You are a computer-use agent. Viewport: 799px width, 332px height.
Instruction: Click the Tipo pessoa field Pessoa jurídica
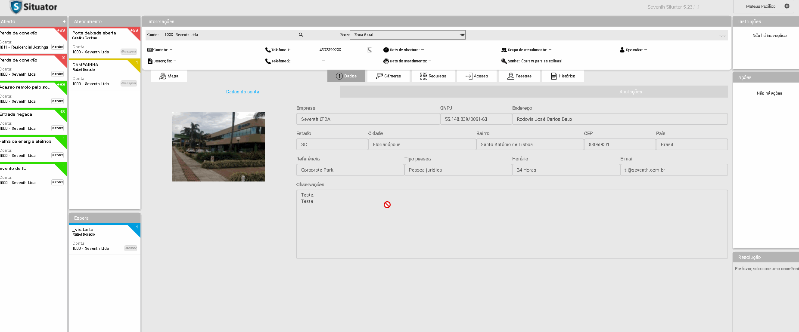click(x=458, y=170)
